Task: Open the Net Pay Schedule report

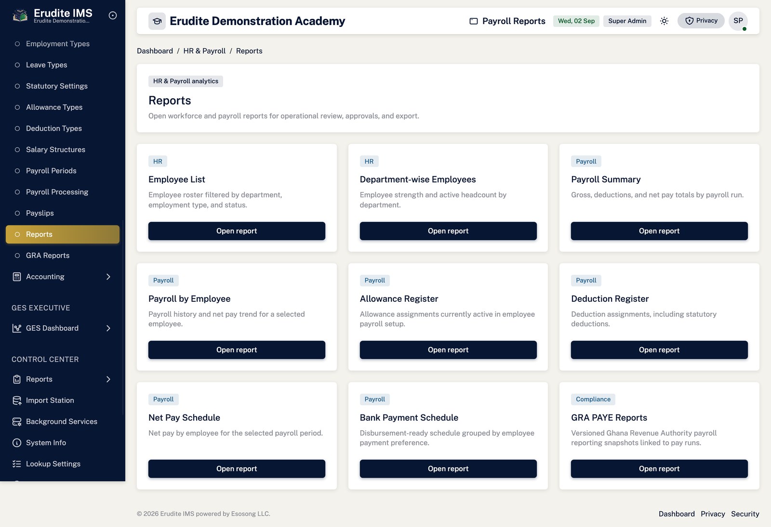Action: 237,469
